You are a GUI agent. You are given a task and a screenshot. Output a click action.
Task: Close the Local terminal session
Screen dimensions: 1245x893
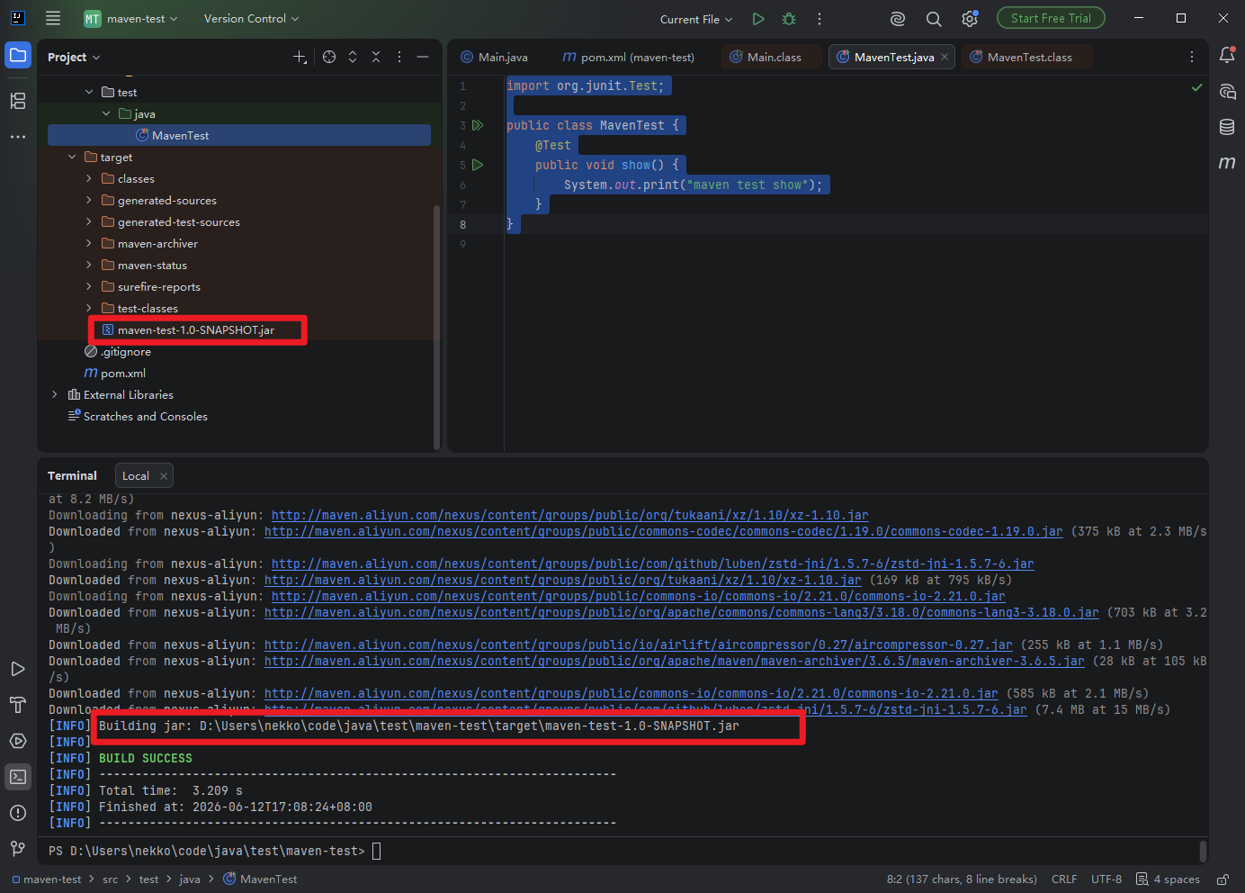(x=163, y=476)
